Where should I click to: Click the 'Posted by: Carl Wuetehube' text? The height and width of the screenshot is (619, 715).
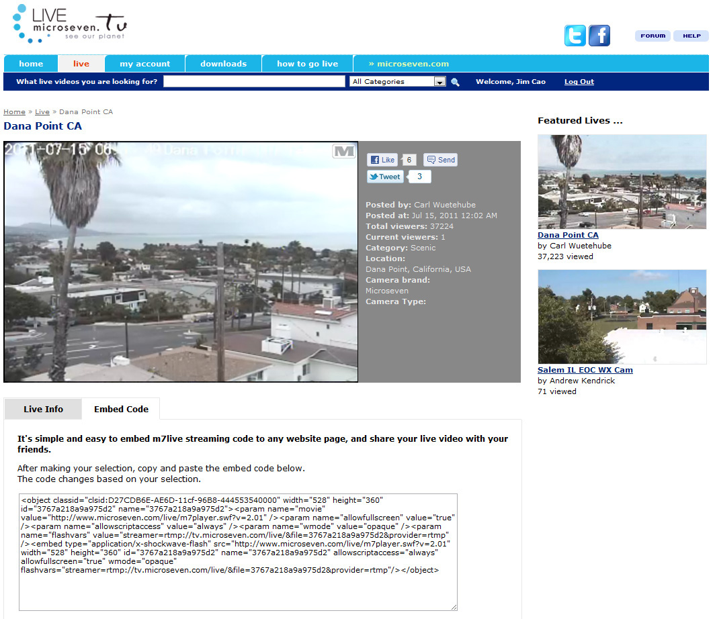pyautogui.click(x=421, y=205)
